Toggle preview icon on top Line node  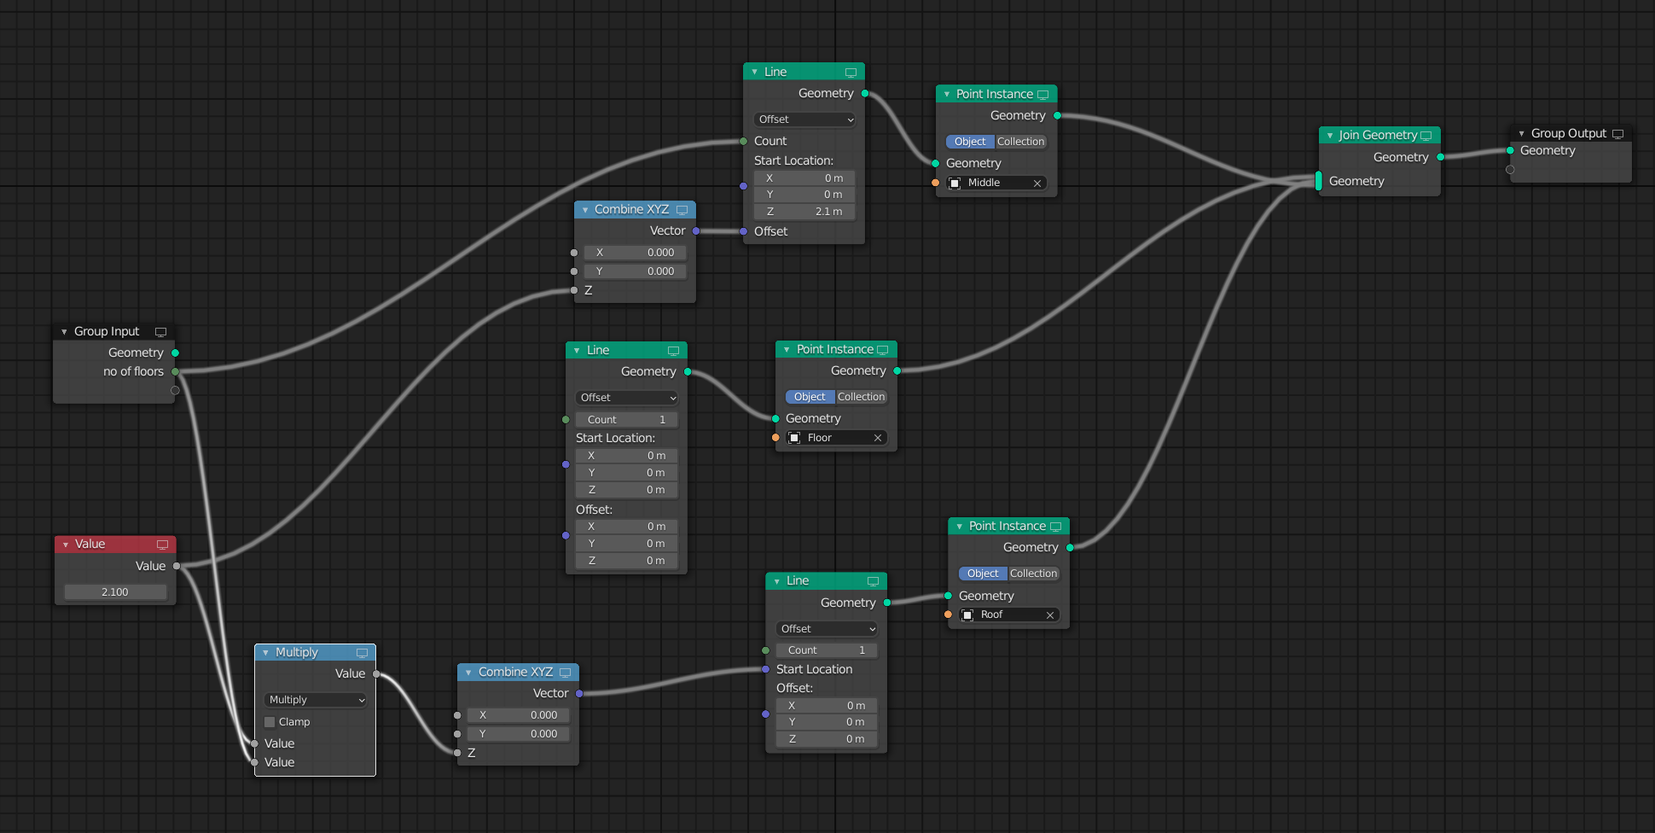coord(851,73)
